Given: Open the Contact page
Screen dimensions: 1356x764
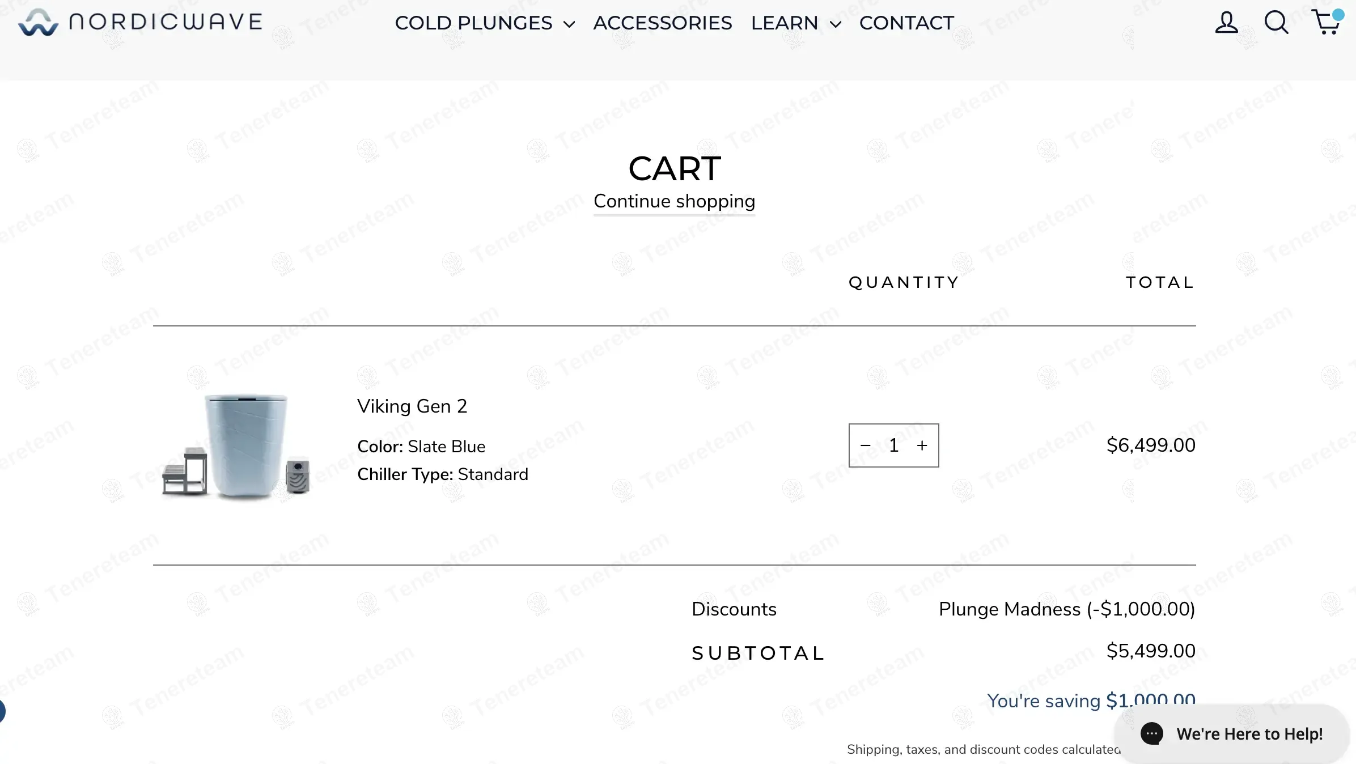Looking at the screenshot, I should (x=906, y=23).
